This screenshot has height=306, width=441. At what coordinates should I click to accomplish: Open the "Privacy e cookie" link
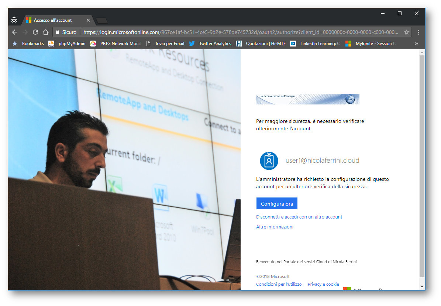coord(323,284)
